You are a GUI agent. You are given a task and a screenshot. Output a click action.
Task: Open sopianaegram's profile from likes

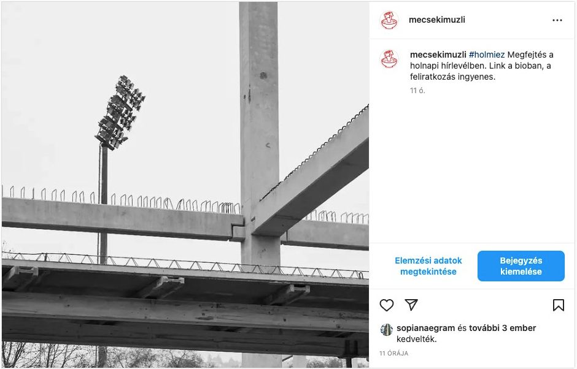[425, 328]
